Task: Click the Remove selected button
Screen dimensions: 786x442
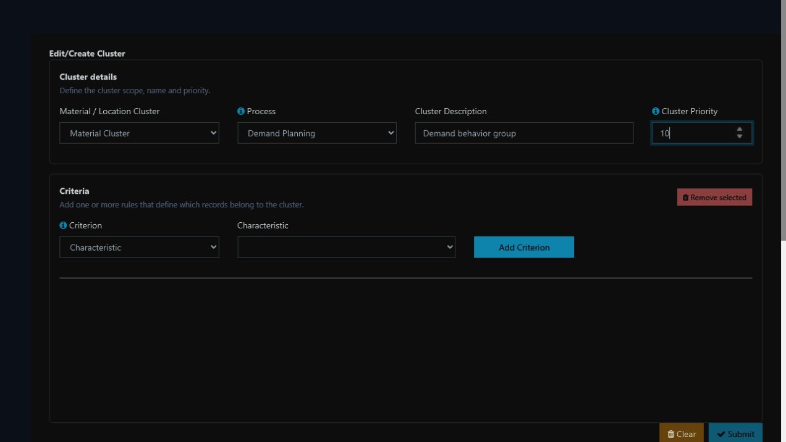Action: [714, 197]
